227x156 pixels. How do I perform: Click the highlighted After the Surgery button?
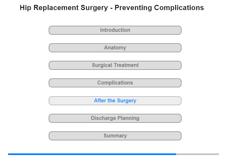click(115, 101)
